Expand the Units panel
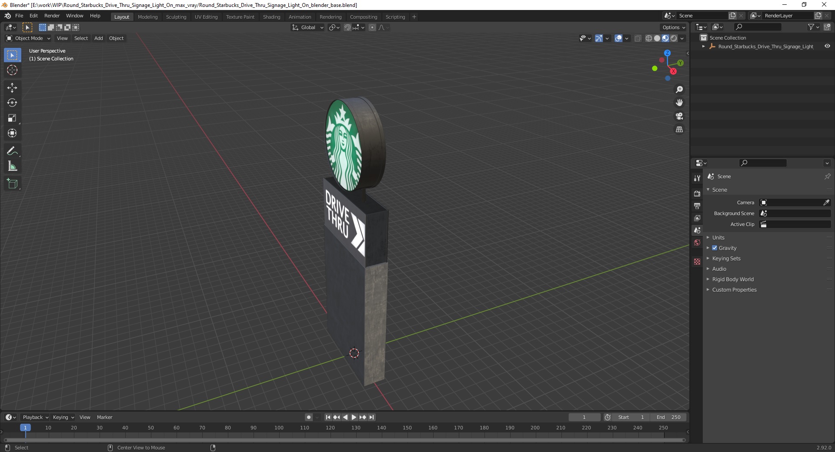Image resolution: width=835 pixels, height=452 pixels. pos(718,237)
